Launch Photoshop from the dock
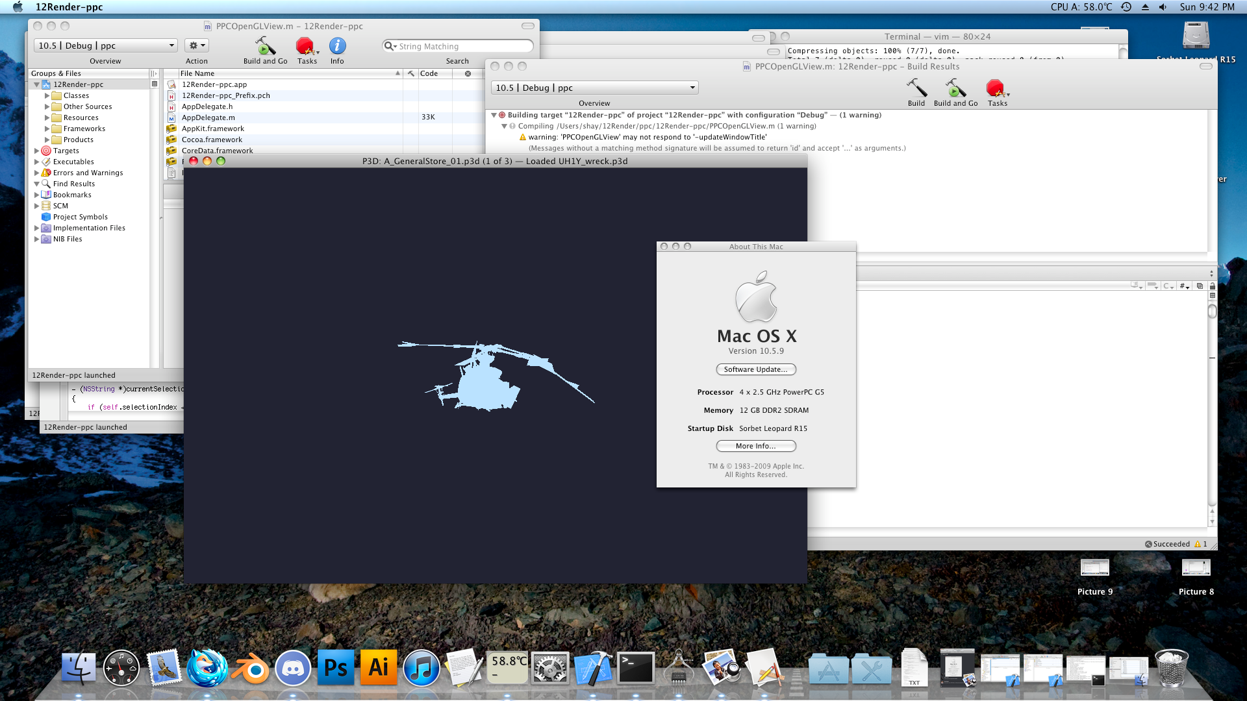Viewport: 1247px width, 701px height. [335, 668]
